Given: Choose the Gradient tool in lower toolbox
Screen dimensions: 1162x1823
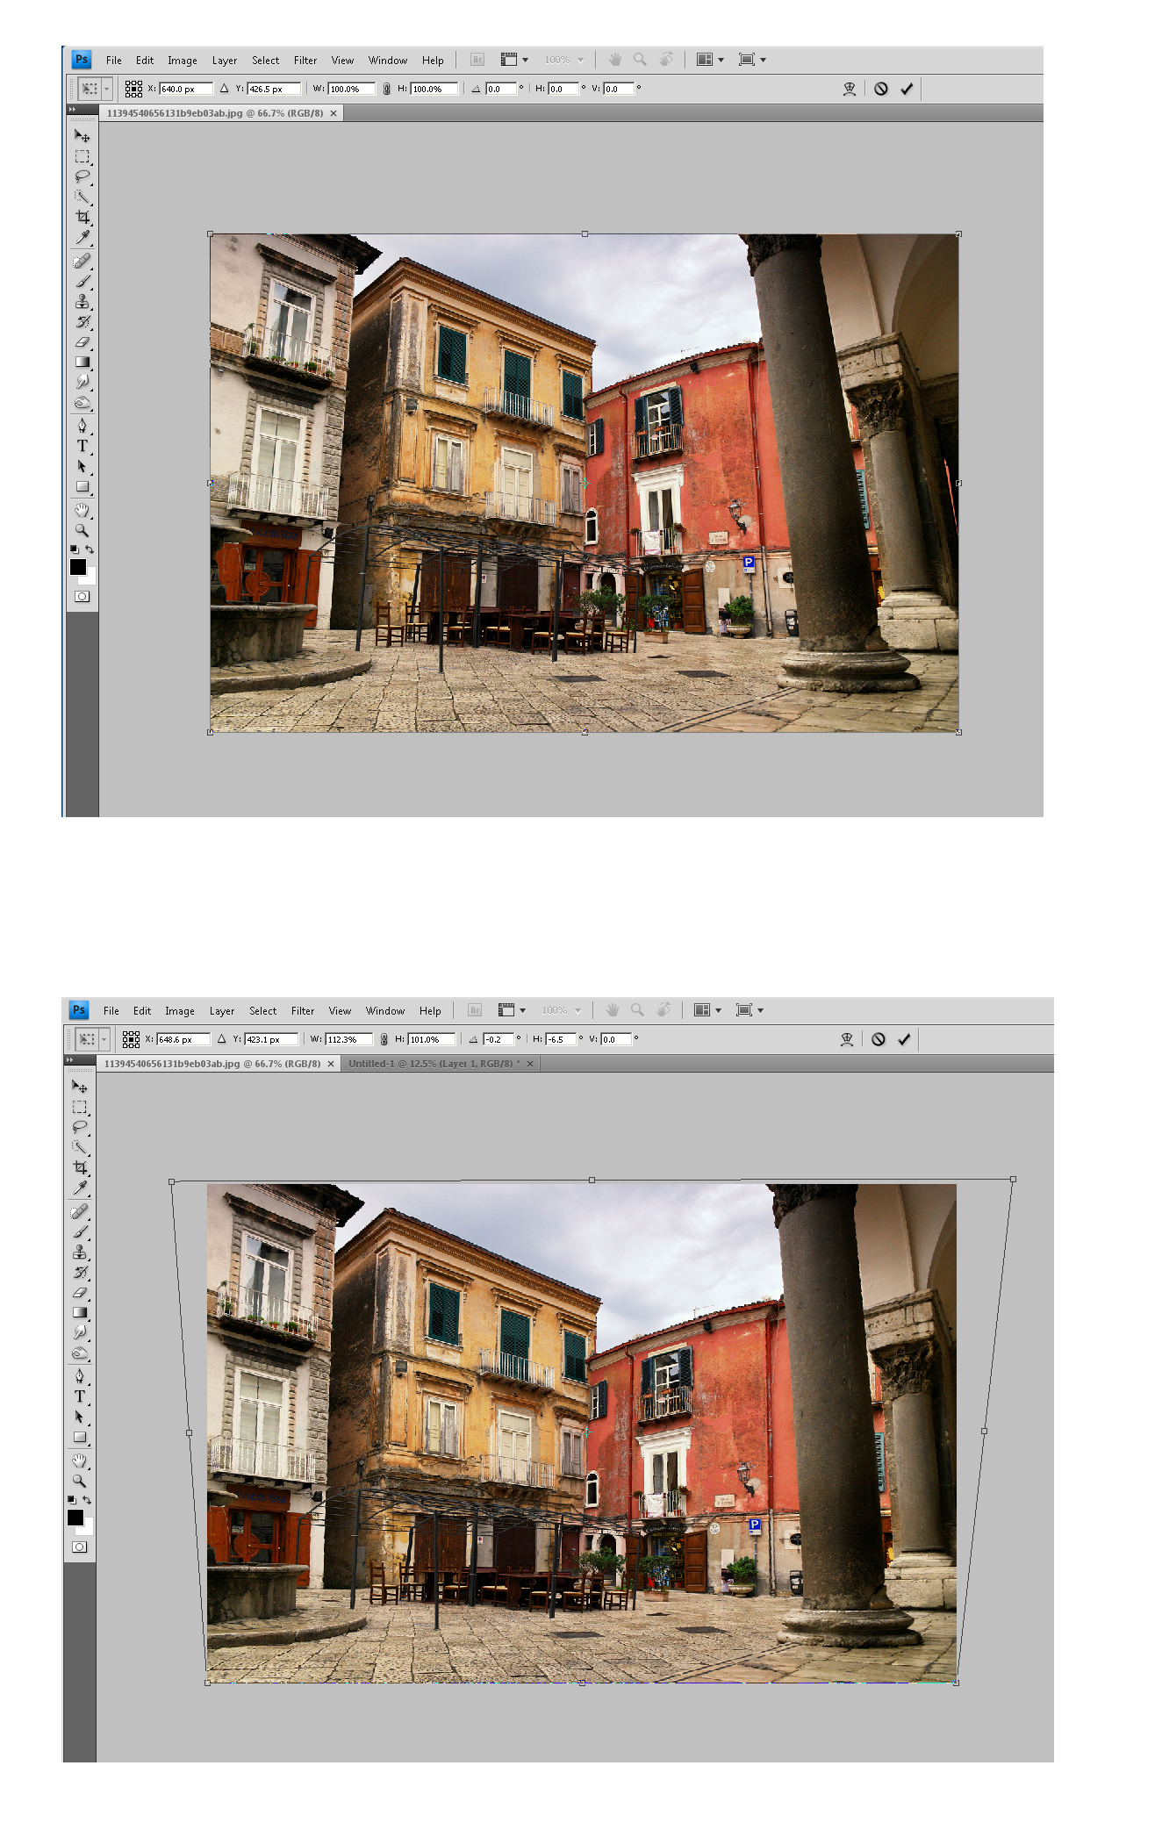Looking at the screenshot, I should (x=80, y=1313).
